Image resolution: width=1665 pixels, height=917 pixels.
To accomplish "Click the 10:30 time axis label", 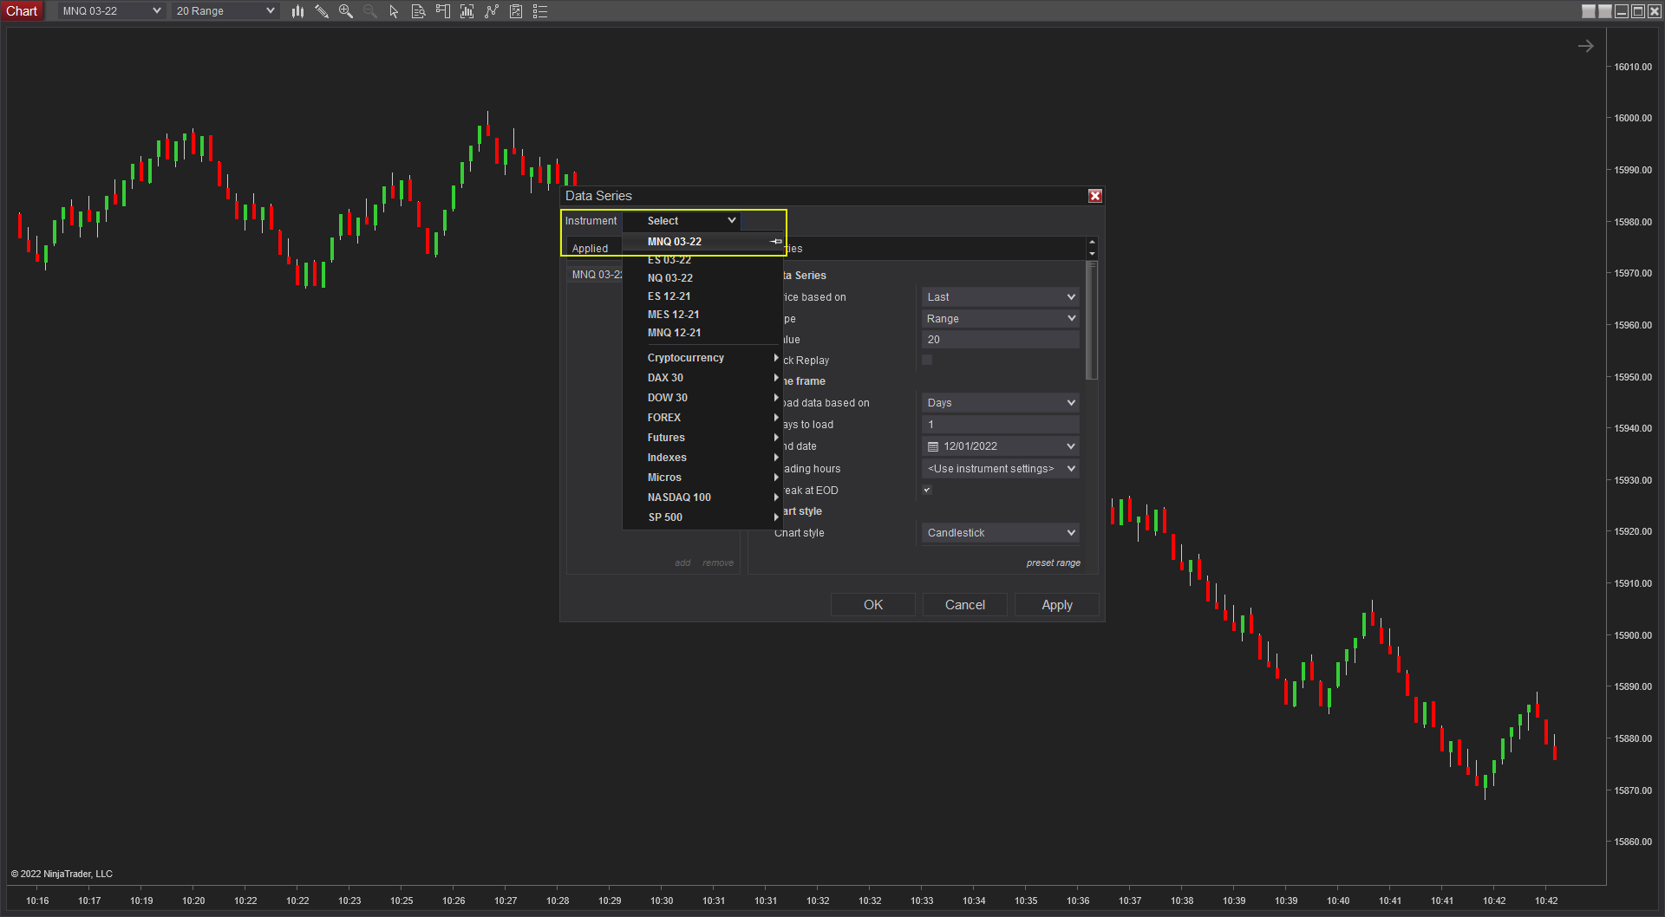I will coord(662,901).
